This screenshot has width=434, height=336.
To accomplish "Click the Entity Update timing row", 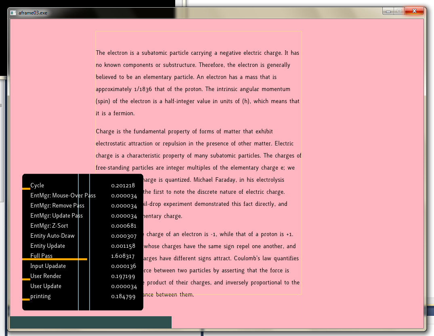I will point(48,246).
